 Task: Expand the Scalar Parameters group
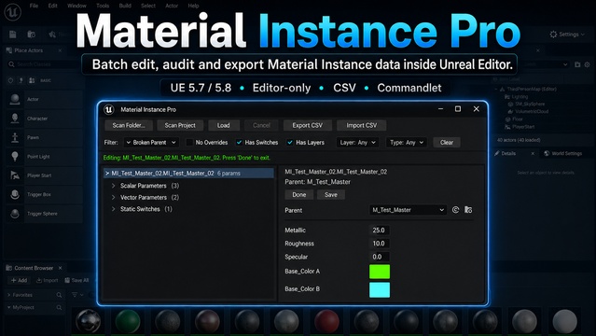[x=113, y=186]
